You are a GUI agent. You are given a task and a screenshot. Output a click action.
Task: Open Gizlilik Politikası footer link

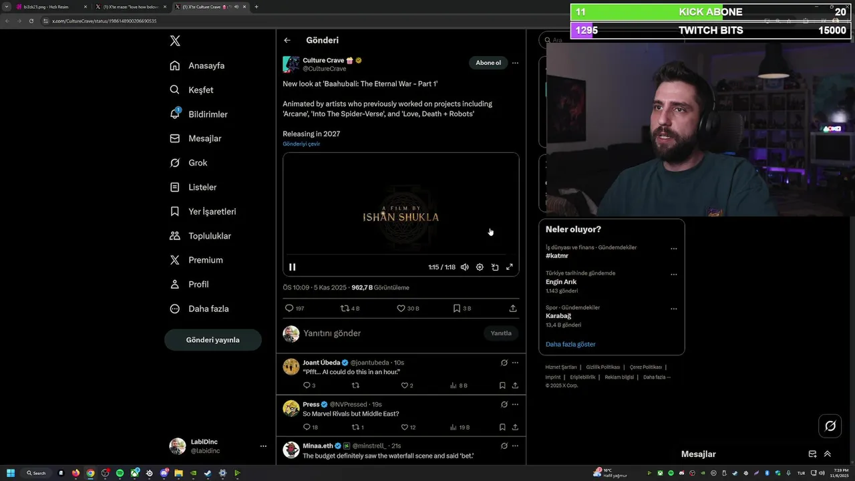(603, 367)
